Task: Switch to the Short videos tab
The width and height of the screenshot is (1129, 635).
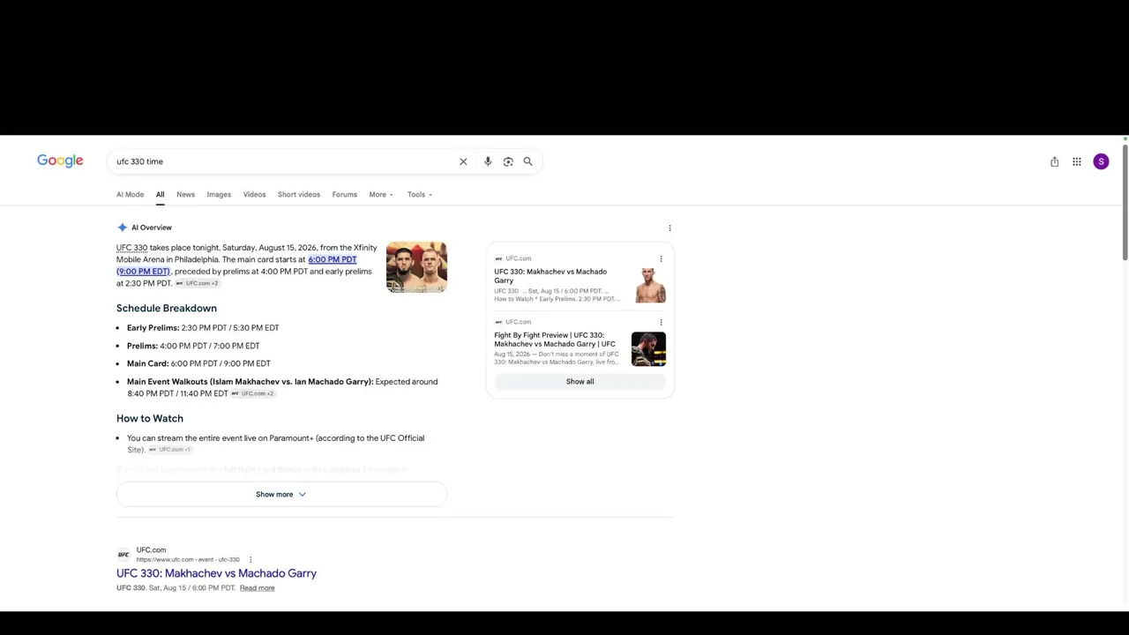Action: (x=299, y=194)
